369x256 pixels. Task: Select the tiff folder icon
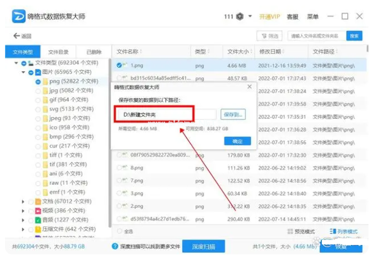click(45, 155)
